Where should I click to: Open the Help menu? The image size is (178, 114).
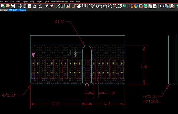pos(78,1)
